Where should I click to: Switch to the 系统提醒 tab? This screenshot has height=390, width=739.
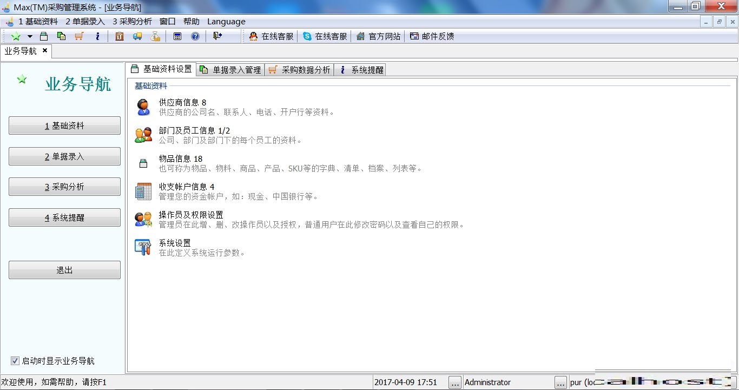361,70
